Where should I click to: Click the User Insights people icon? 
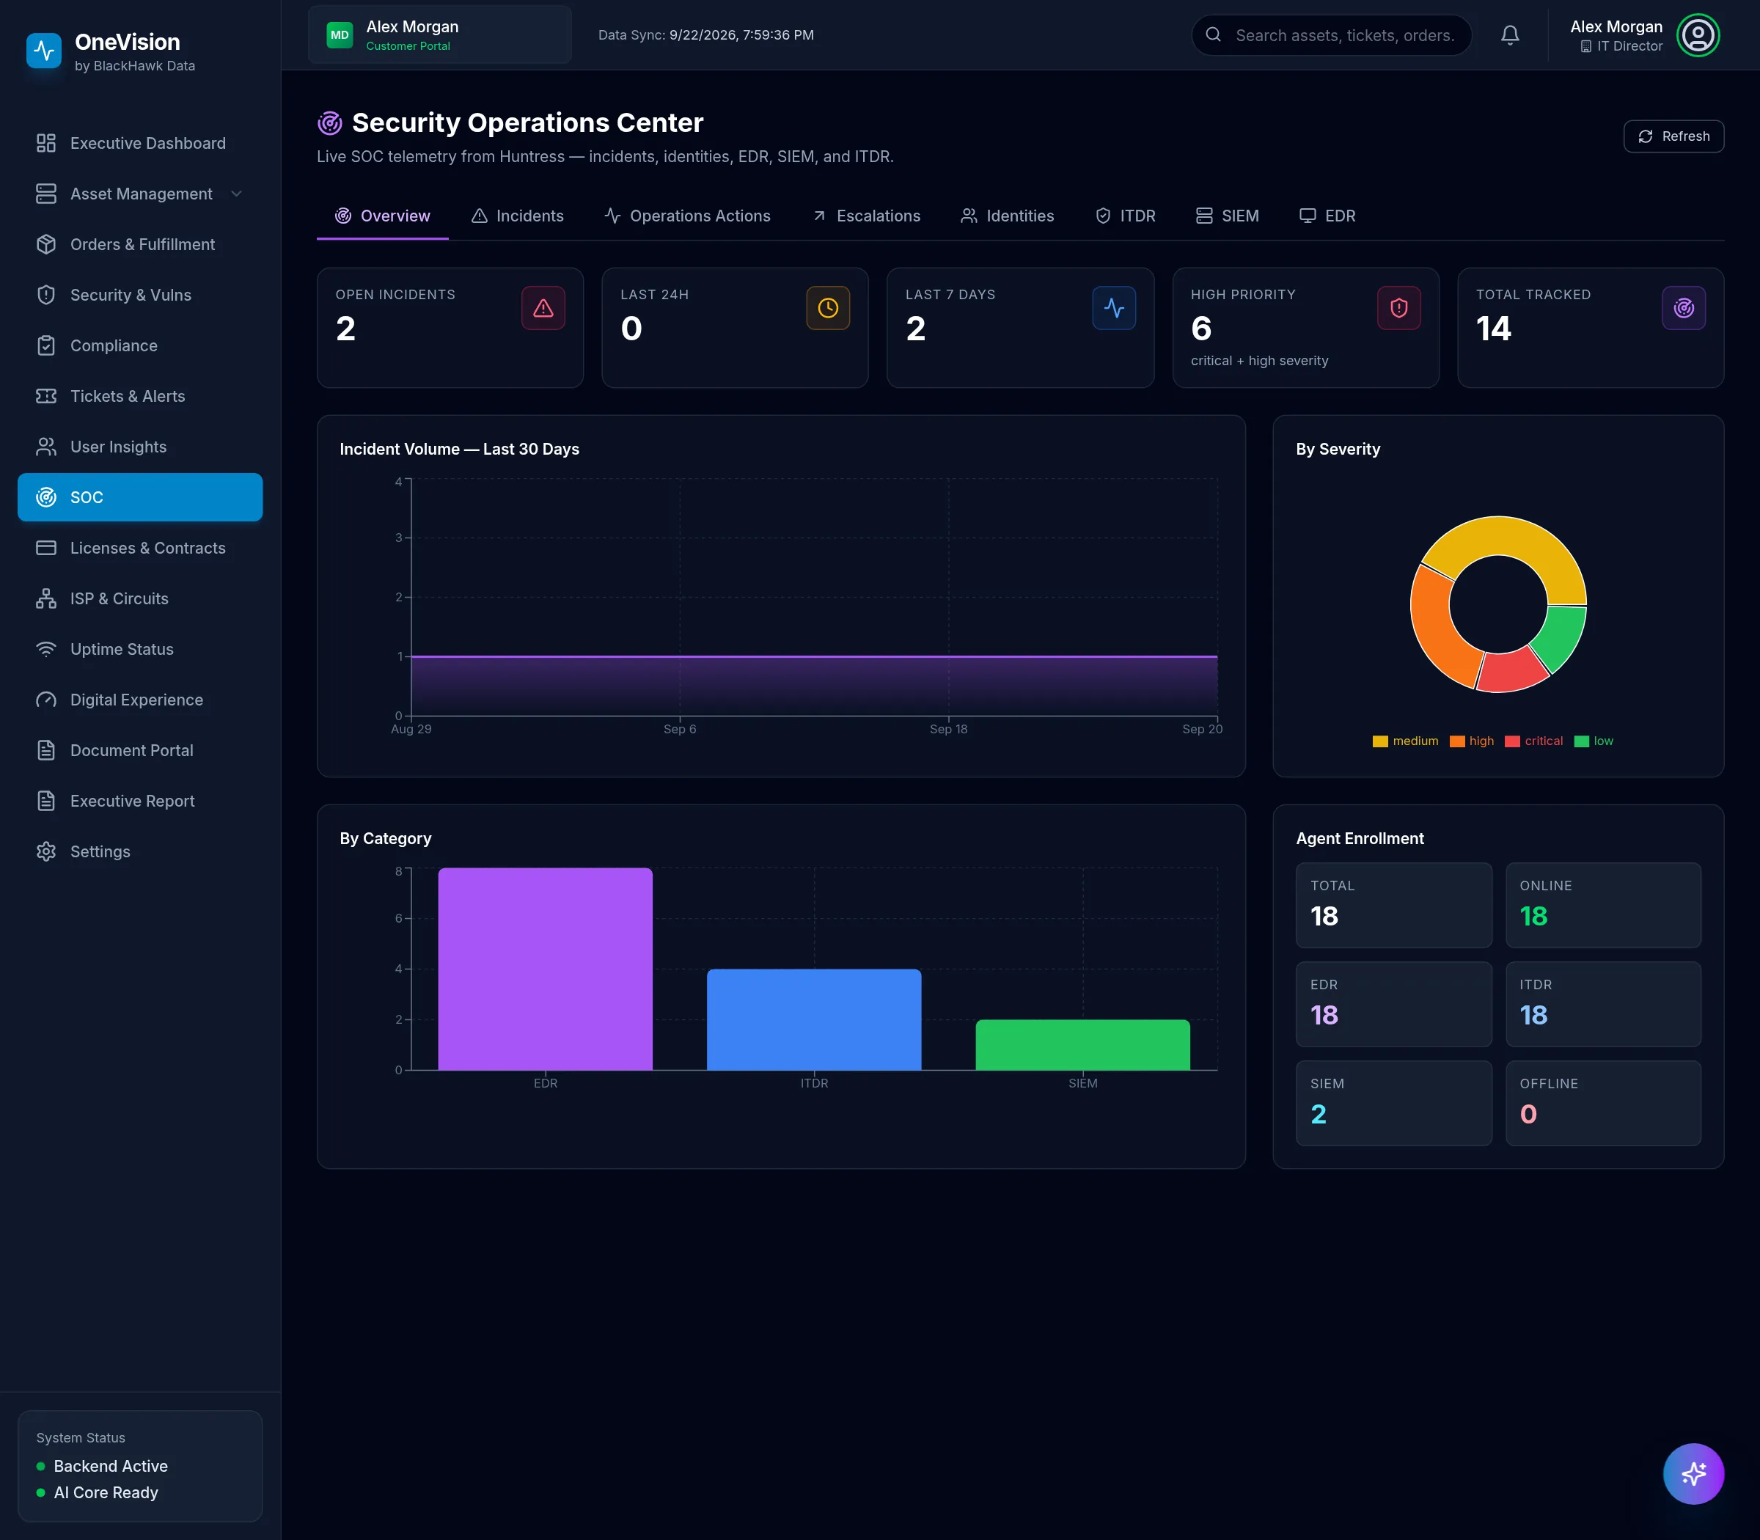(46, 447)
